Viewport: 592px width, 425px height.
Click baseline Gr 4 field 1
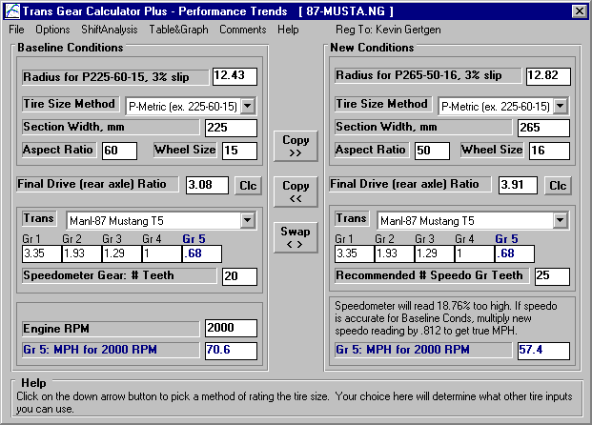[x=162, y=253]
